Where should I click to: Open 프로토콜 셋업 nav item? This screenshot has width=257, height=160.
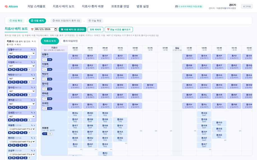click(120, 6)
